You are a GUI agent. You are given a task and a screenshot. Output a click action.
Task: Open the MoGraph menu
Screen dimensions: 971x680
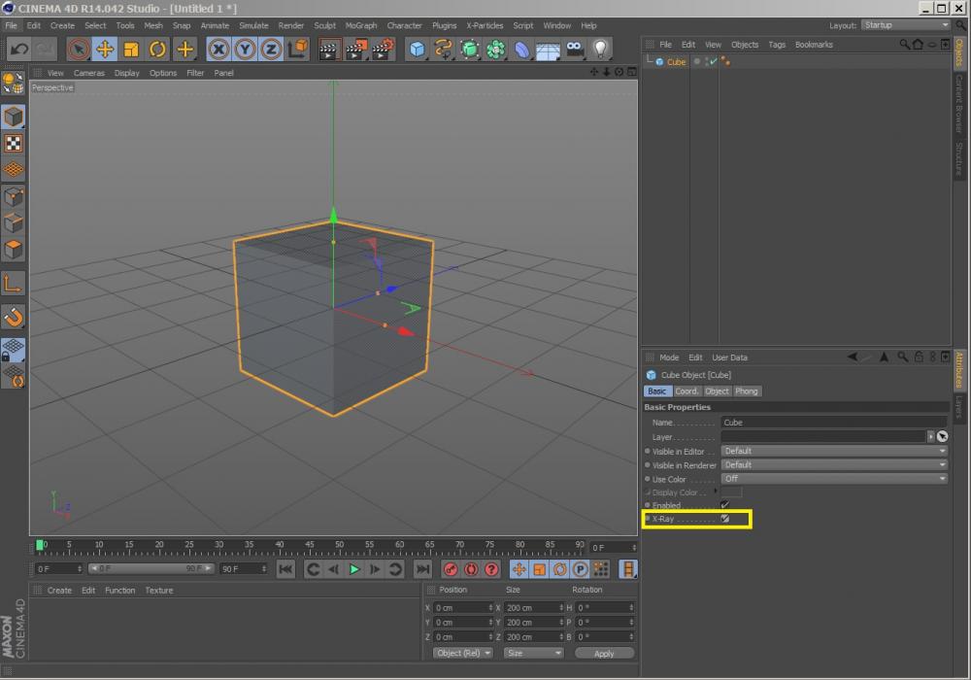(x=360, y=25)
